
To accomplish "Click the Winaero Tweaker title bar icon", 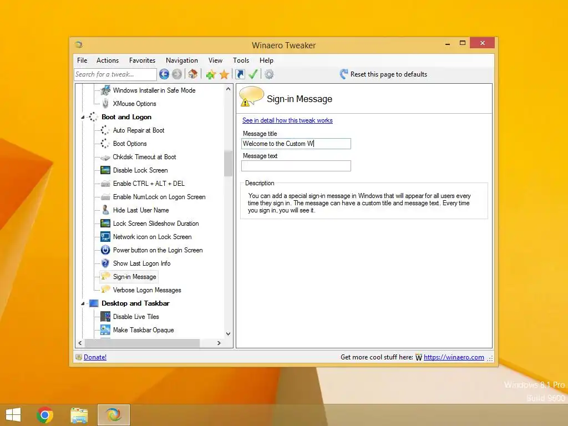I will [79, 44].
